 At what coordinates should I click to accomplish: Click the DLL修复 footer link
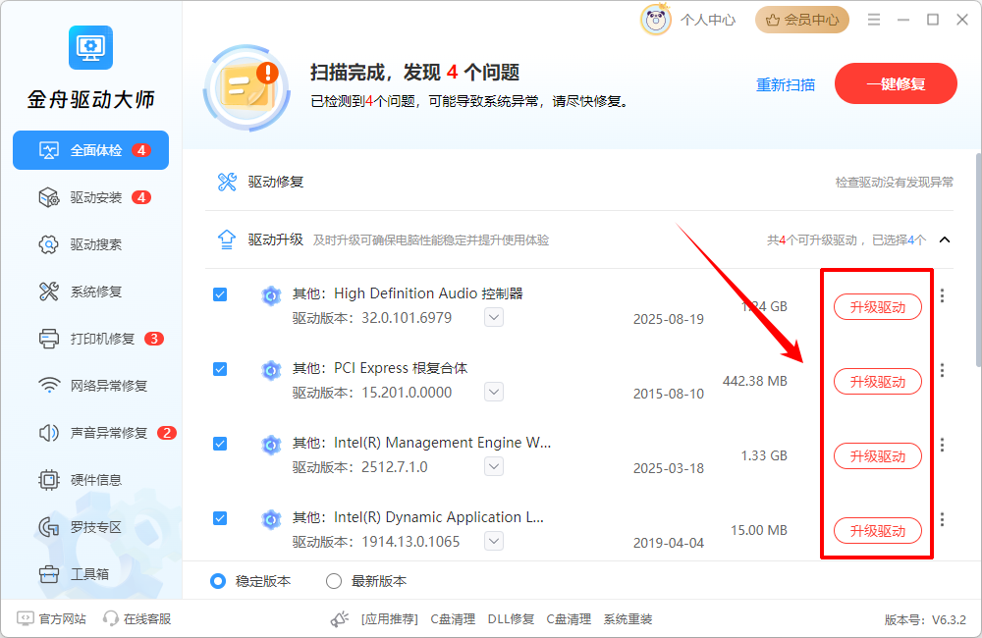click(511, 619)
